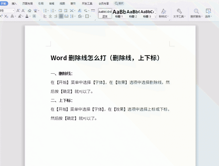Apply the 标题 1 style
This screenshot has height=166, width=219.
119,13
